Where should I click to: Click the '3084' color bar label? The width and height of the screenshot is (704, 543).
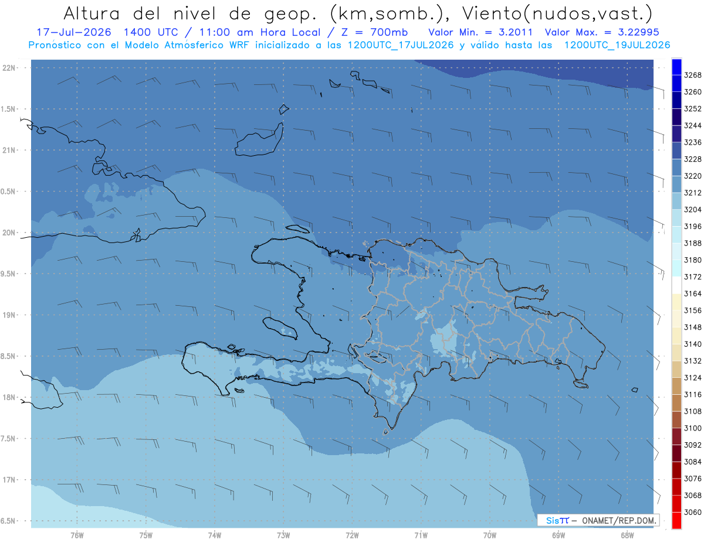point(692,462)
